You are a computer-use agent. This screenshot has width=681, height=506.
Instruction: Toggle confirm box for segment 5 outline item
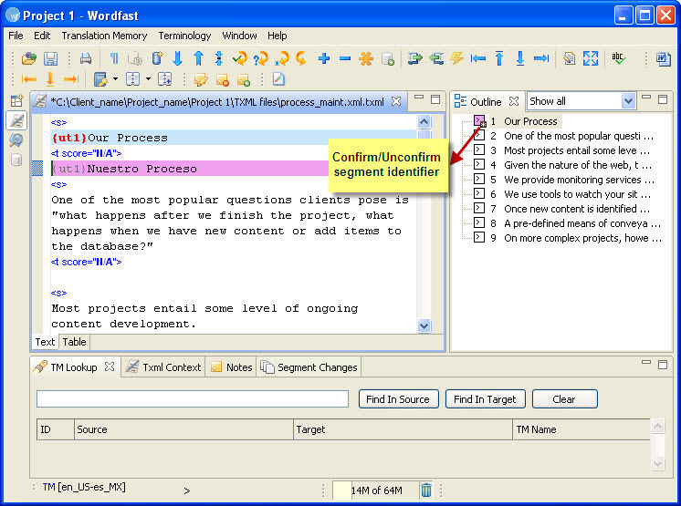(x=479, y=179)
